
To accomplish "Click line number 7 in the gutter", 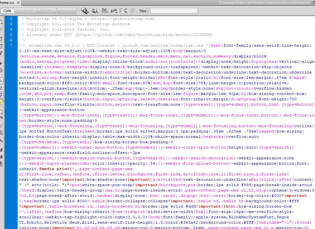I will (x=11, y=45).
